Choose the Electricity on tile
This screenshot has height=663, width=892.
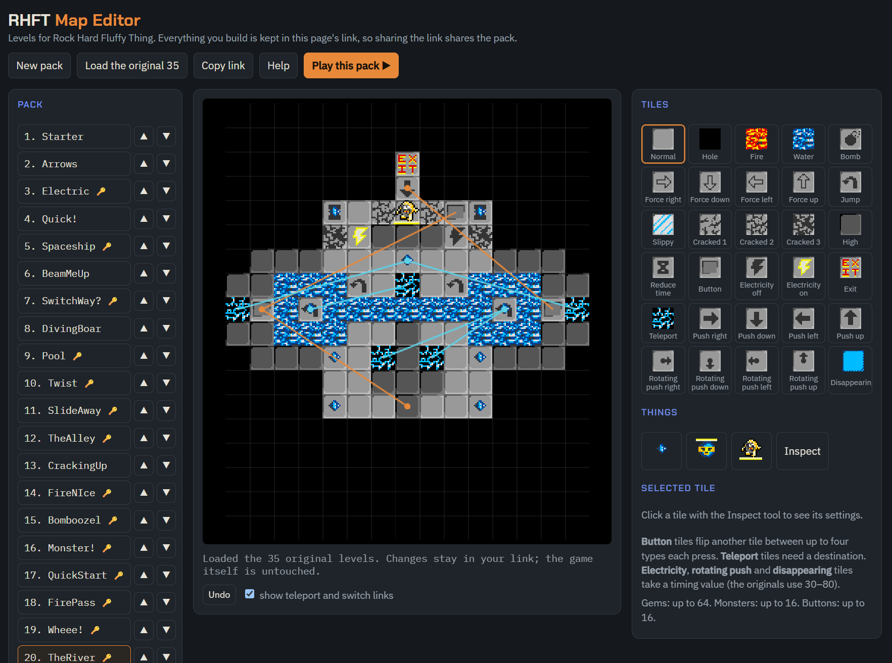pyautogui.click(x=803, y=276)
